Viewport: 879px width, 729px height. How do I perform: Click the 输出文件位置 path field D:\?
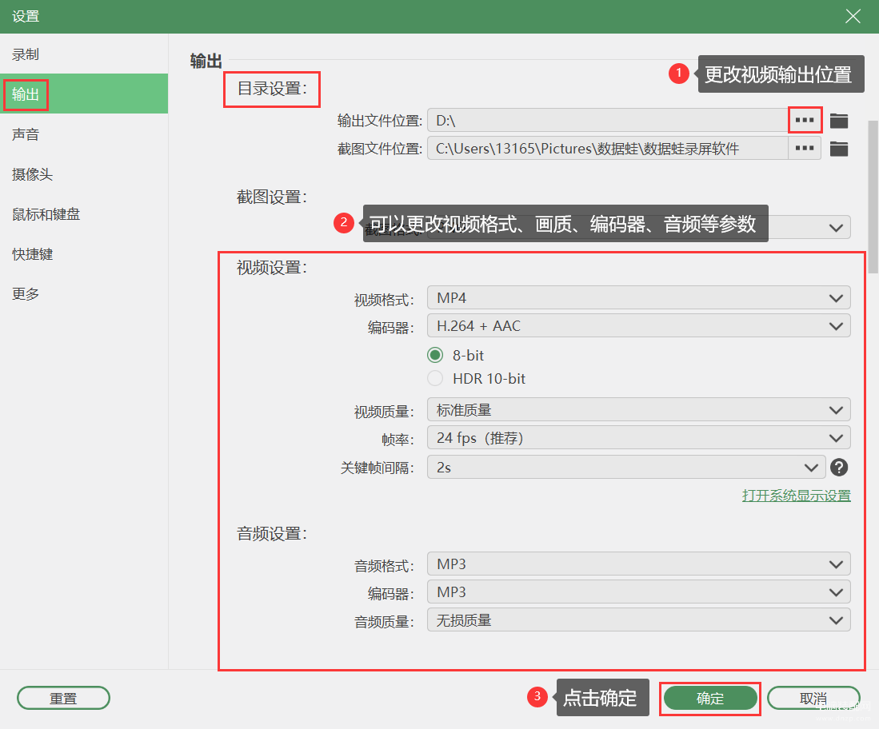click(x=608, y=120)
